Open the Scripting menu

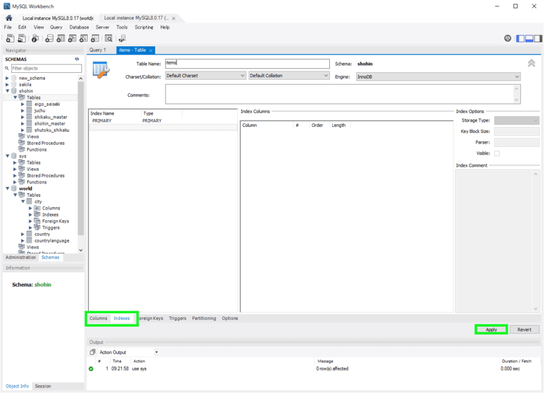[x=144, y=27]
